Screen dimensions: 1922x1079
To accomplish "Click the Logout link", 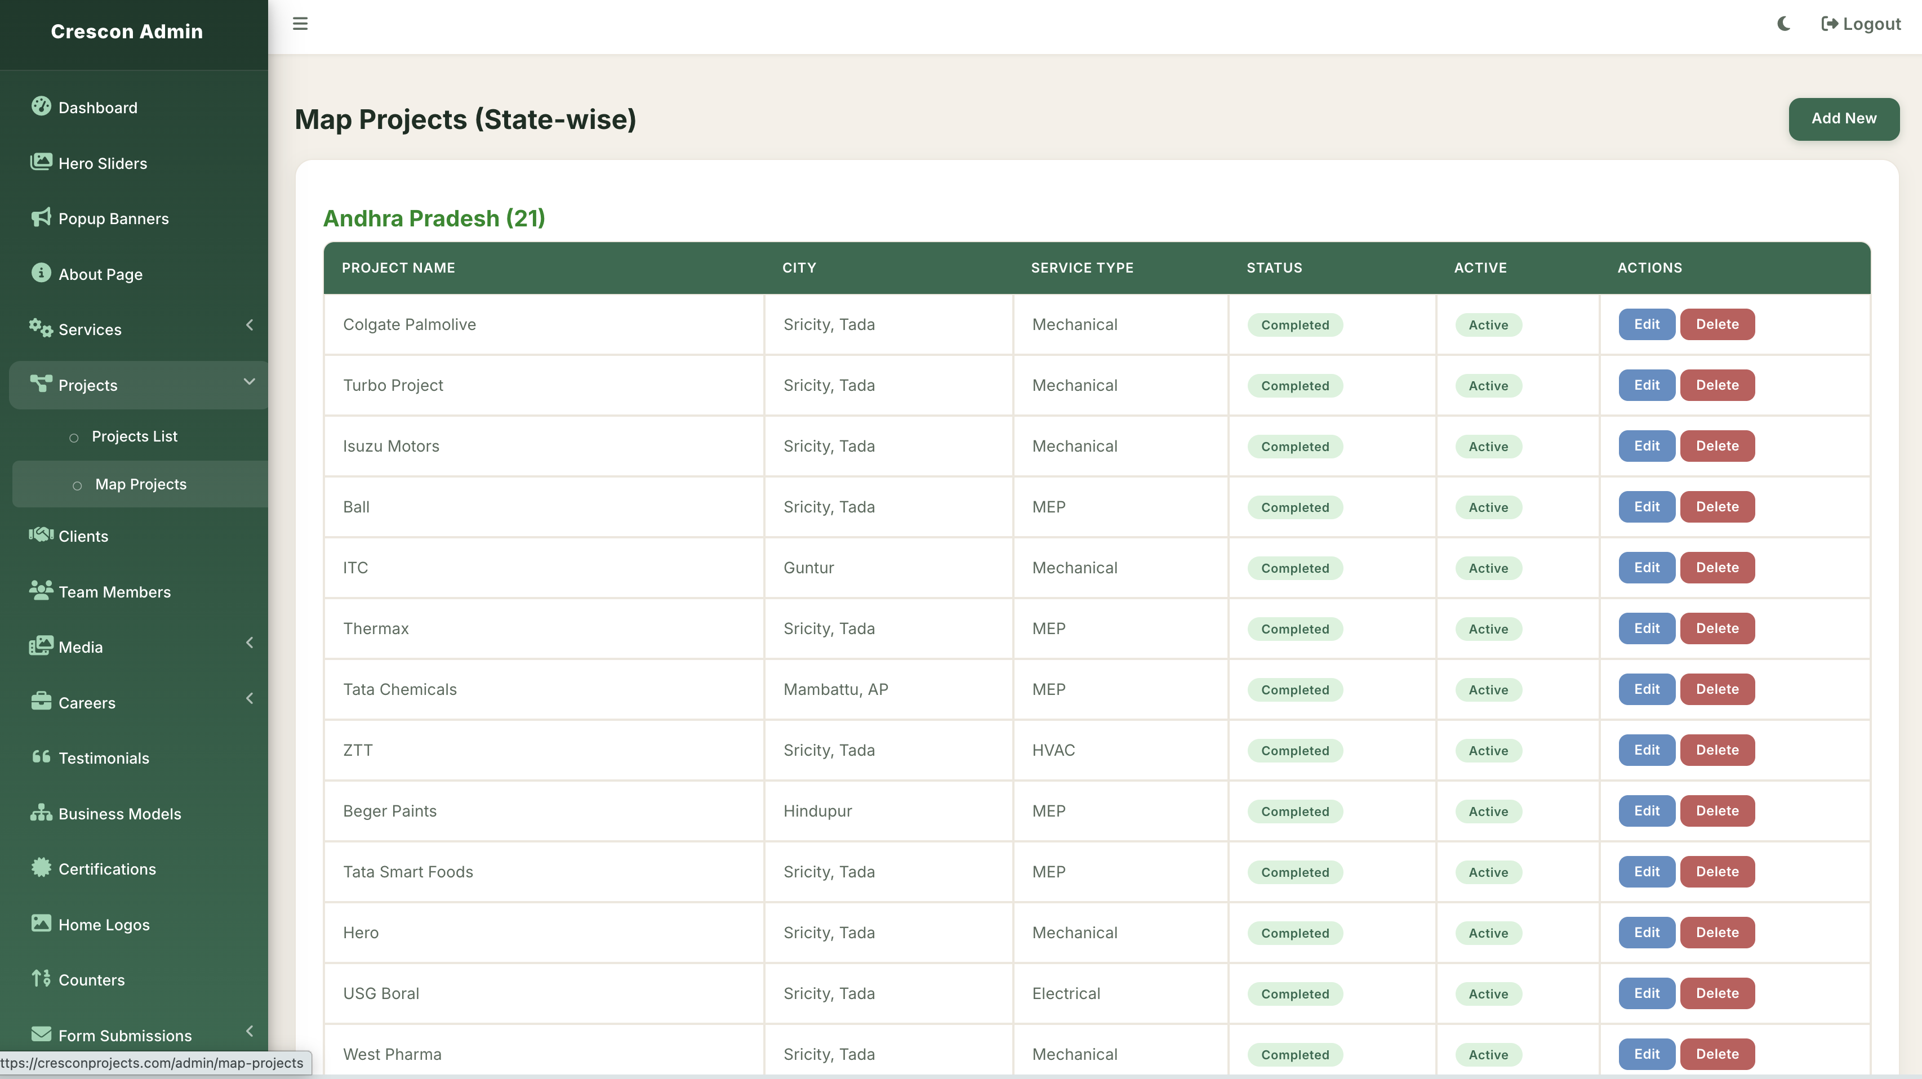I will (1861, 24).
